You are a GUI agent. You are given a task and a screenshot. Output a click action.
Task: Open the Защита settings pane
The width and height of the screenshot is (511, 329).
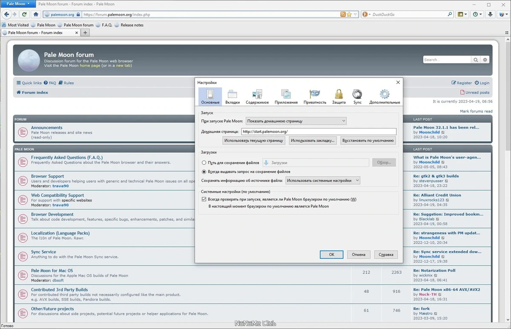click(x=339, y=97)
